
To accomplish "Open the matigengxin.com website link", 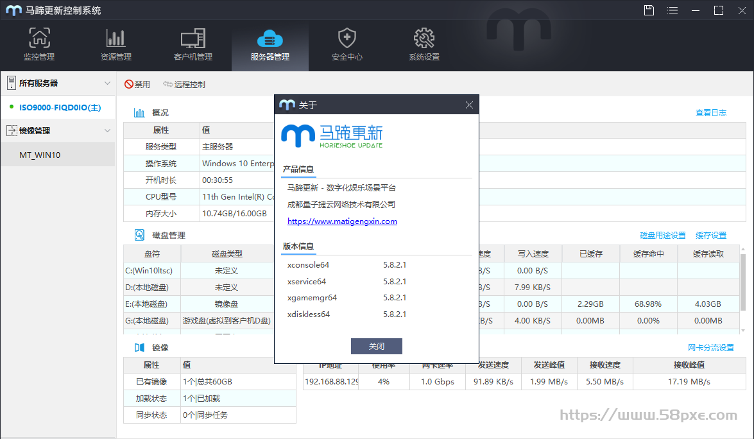I will pyautogui.click(x=343, y=221).
